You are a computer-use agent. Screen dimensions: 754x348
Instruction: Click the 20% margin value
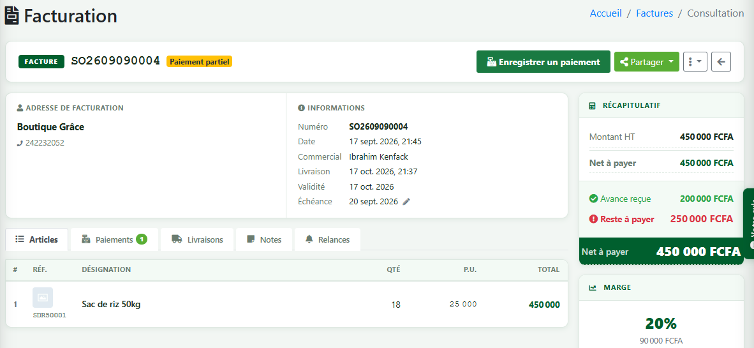(661, 323)
